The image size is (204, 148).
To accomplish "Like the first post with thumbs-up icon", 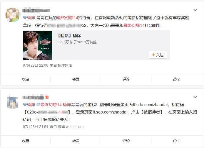I will [176, 79].
